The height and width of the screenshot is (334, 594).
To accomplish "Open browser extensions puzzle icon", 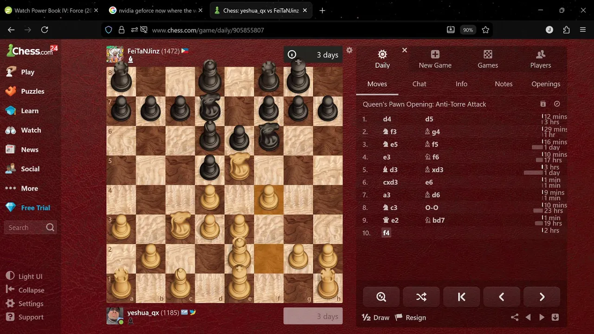I will tap(566, 30).
